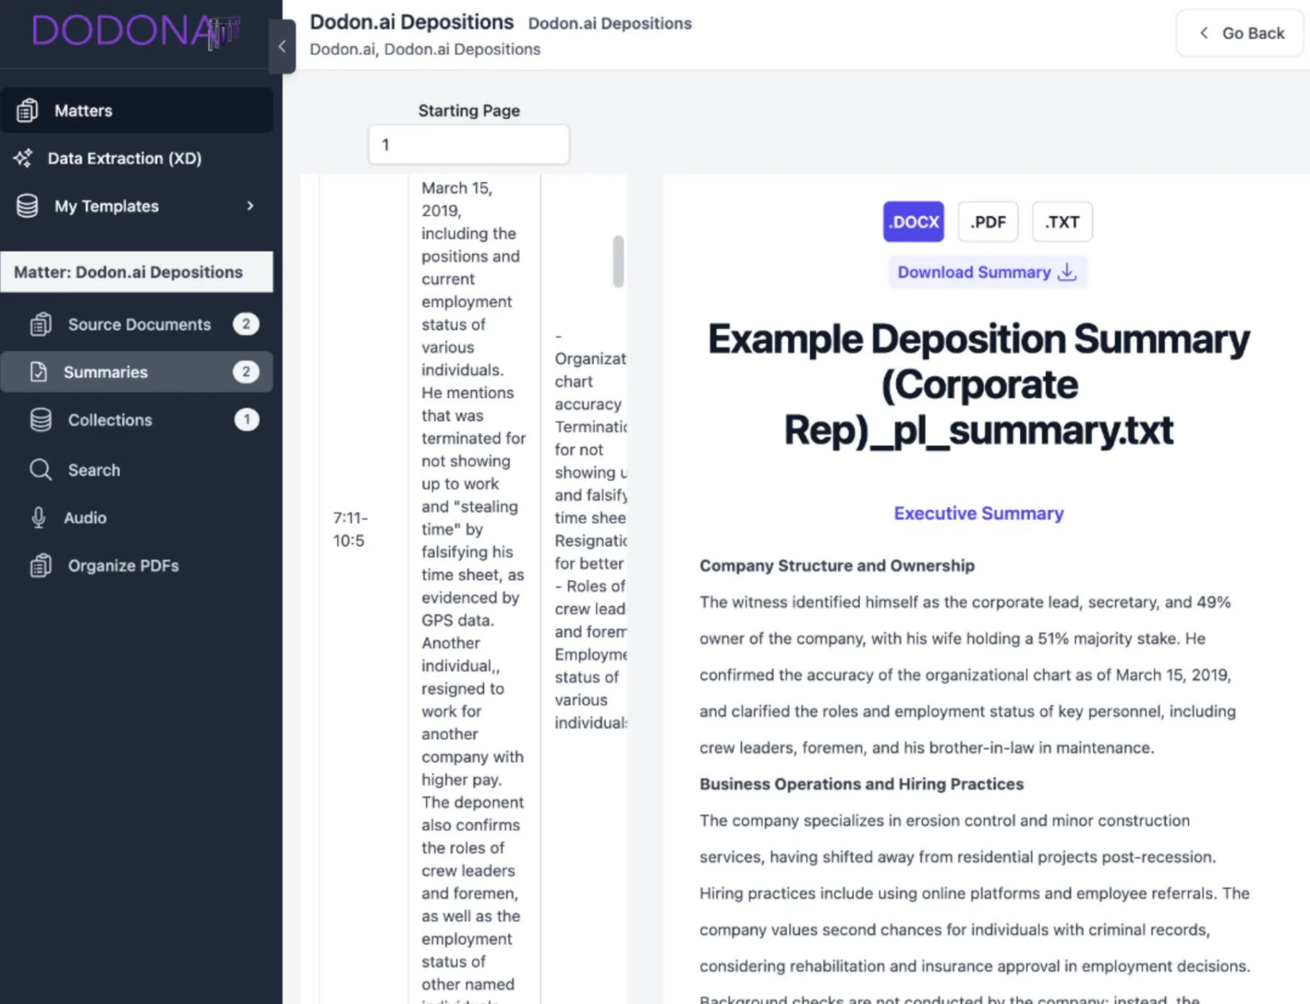This screenshot has width=1310, height=1004.
Task: Click the Matter: Dodon.ai Depositions header
Action: pos(136,272)
